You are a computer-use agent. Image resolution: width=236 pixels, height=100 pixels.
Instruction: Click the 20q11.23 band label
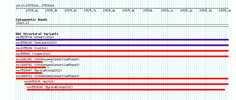click(22, 23)
